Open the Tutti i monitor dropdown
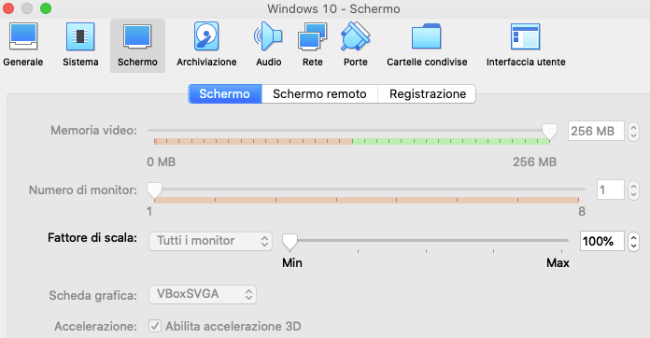This screenshot has width=650, height=338. coord(210,241)
